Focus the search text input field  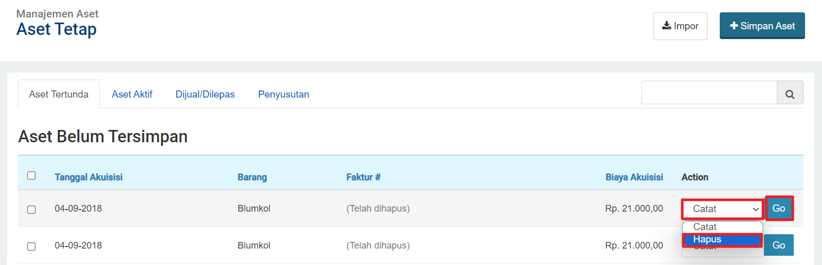pos(709,93)
